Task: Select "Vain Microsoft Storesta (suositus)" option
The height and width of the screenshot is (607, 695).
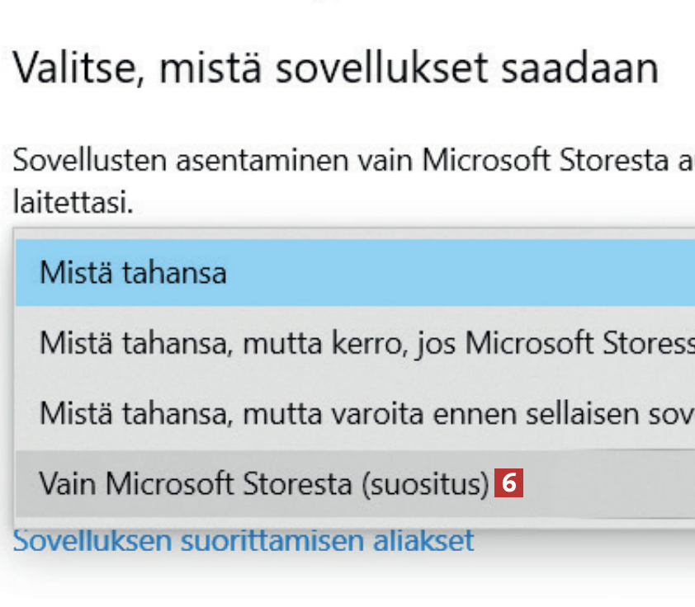Action: coord(264,483)
